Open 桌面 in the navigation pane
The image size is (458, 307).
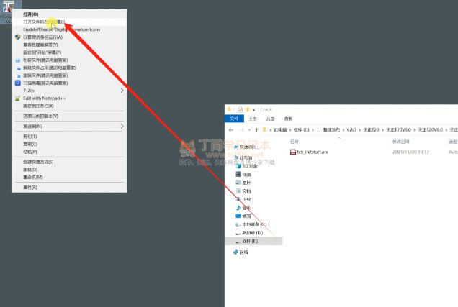[x=243, y=216]
